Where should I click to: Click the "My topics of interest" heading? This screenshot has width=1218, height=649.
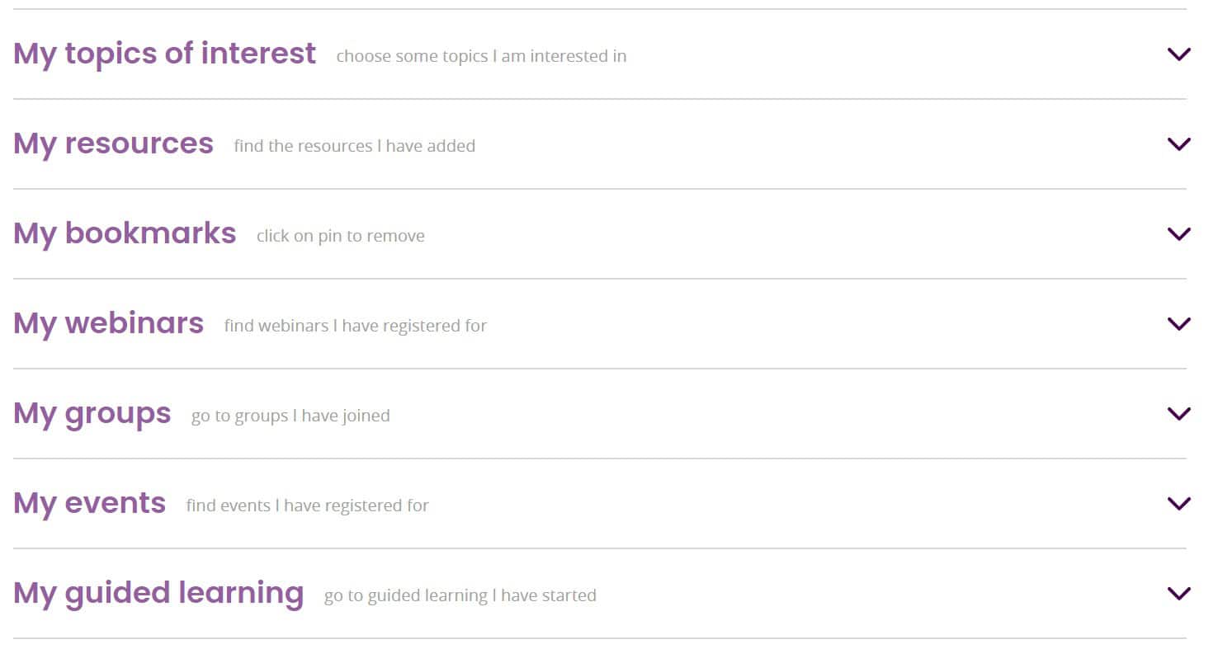(164, 54)
